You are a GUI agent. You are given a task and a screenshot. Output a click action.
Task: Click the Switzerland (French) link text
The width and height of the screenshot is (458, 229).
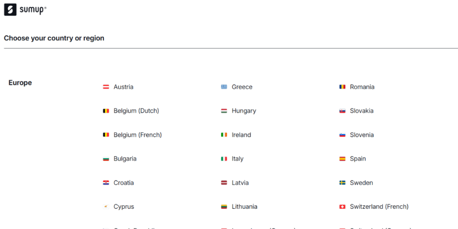coord(379,207)
